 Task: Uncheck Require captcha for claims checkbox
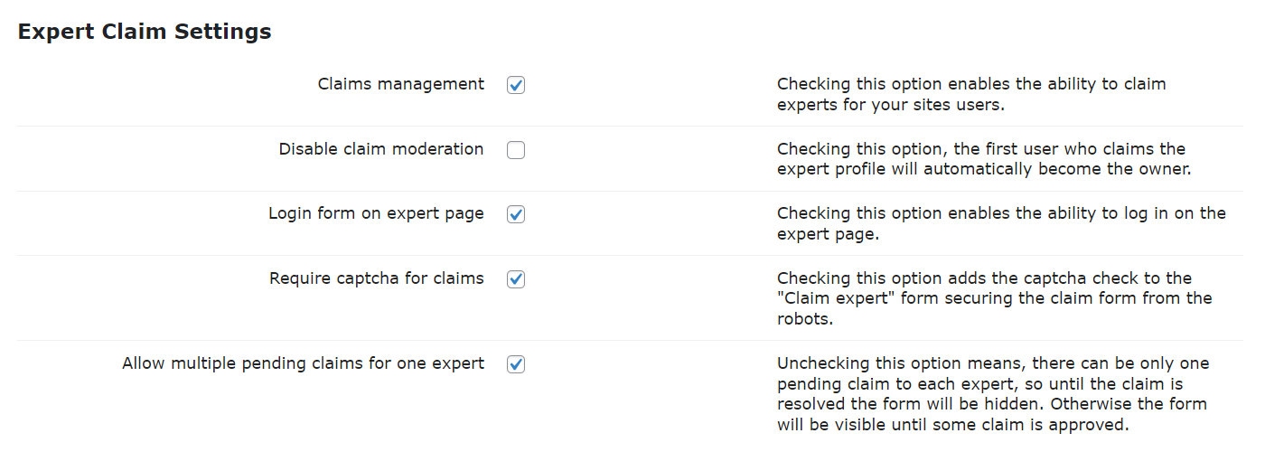[x=516, y=279]
